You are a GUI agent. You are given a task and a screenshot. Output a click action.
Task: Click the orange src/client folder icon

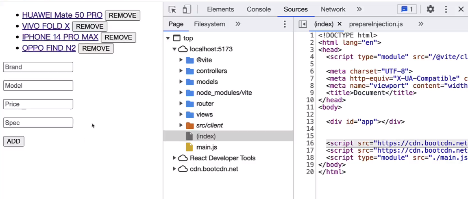(x=190, y=125)
